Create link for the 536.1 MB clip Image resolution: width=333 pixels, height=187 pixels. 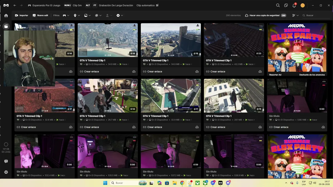point(279,127)
